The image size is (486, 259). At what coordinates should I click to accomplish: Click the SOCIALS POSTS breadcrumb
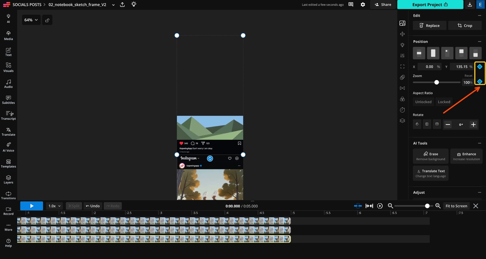(27, 5)
